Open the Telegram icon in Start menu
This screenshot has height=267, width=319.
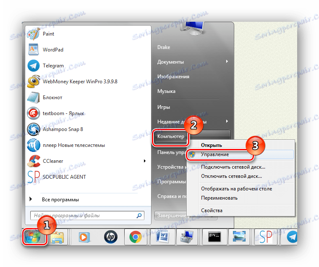click(33, 66)
